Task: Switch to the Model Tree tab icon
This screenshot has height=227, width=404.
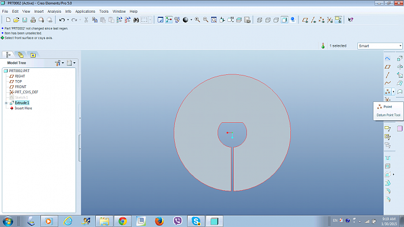Action: click(x=8, y=55)
